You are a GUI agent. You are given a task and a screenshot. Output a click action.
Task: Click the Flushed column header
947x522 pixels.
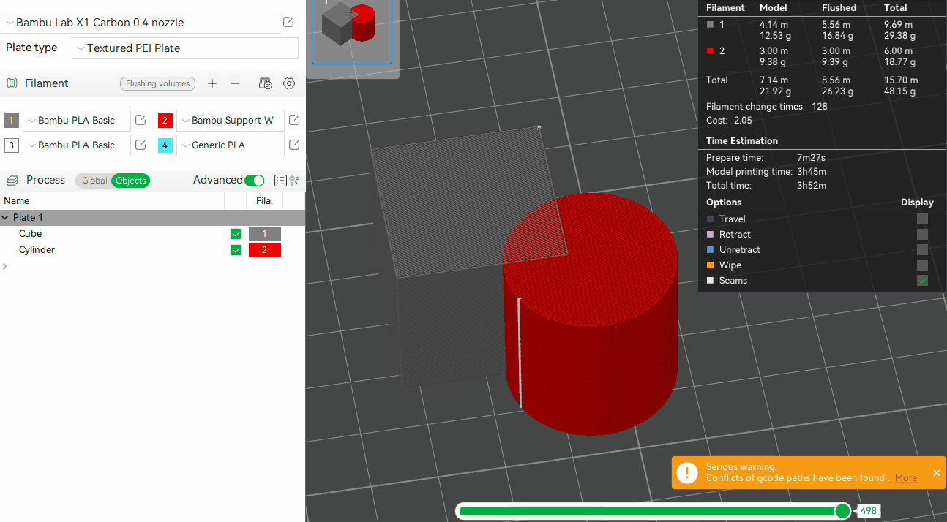pos(839,8)
